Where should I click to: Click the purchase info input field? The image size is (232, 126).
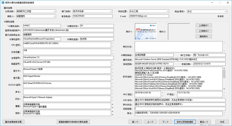click(180, 109)
